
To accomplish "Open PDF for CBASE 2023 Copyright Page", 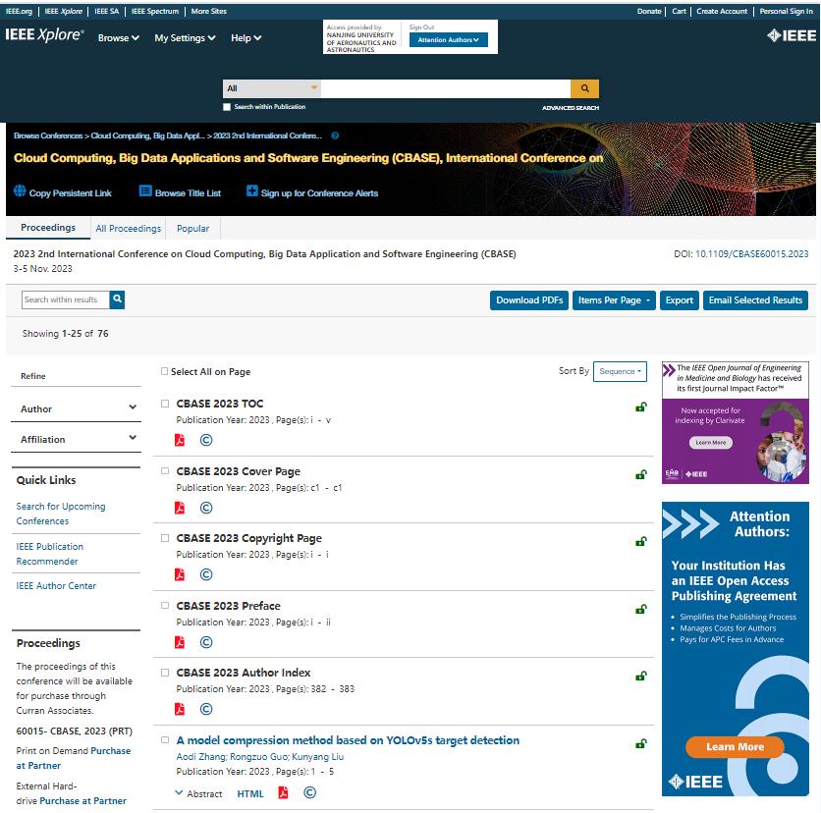I will click(x=180, y=574).
